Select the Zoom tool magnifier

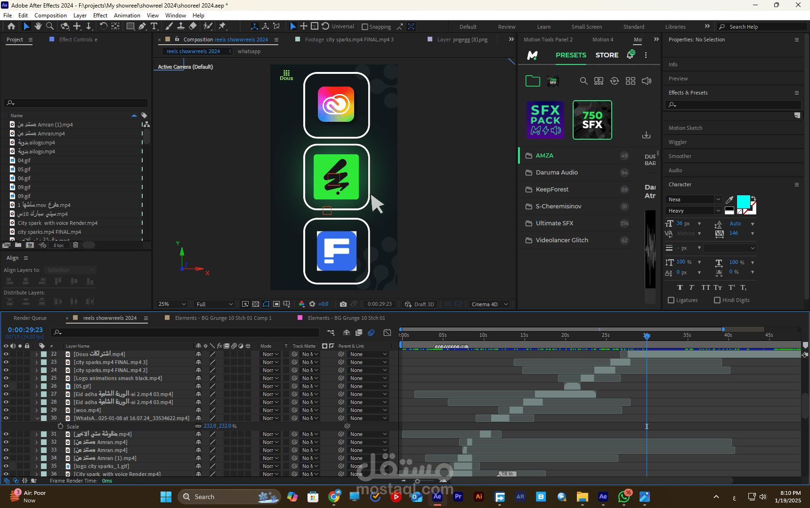coord(50,26)
